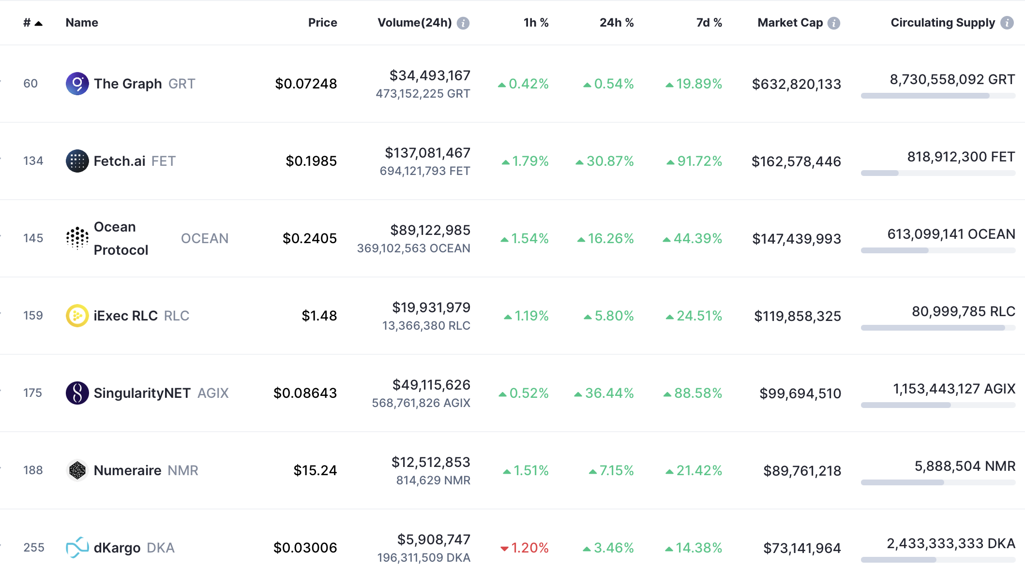Sort table by Price column
This screenshot has height=582, width=1025.
tap(322, 23)
